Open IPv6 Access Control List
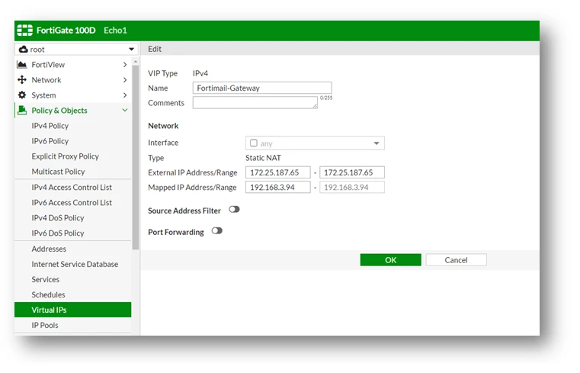Viewport: 580px width, 373px height. [73, 202]
